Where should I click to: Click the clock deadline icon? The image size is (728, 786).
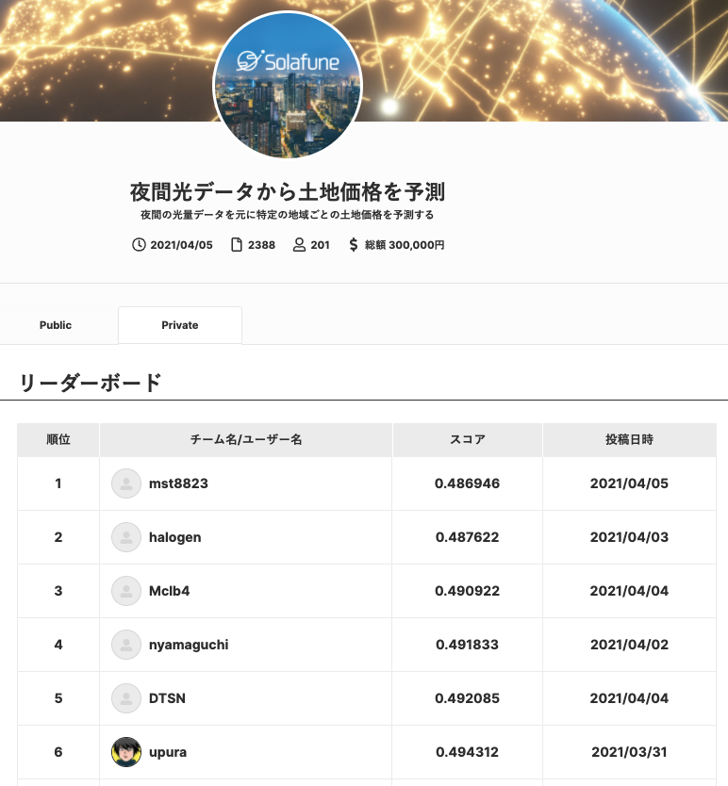click(139, 245)
